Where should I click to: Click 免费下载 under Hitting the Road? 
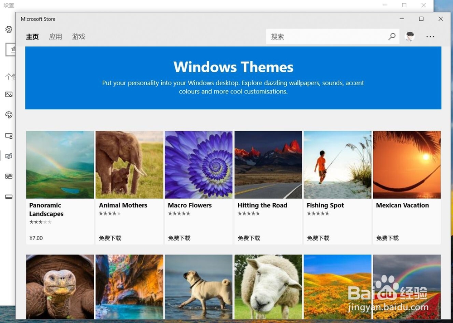[x=249, y=238]
